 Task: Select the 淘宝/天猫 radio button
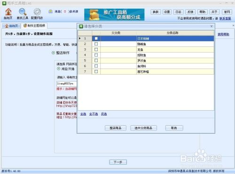tap(58, 68)
